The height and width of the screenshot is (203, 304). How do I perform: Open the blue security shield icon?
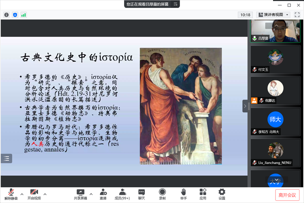tap(15, 15)
